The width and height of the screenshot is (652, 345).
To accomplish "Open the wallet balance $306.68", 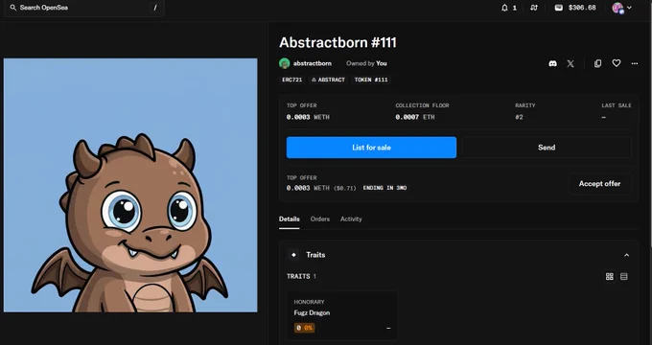I will [x=575, y=8].
